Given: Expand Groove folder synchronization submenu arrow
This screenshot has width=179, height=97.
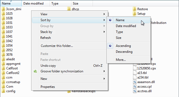Looking at the screenshot, I should click(x=104, y=71).
